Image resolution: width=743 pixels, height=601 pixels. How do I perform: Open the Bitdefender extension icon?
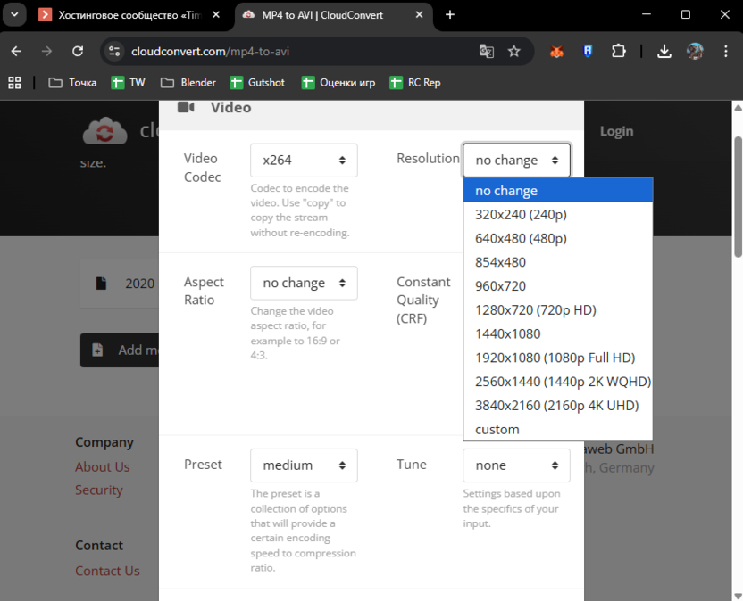587,53
